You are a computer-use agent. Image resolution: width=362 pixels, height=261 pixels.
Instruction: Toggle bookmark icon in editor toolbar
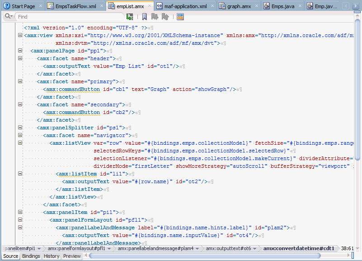tap(145, 17)
